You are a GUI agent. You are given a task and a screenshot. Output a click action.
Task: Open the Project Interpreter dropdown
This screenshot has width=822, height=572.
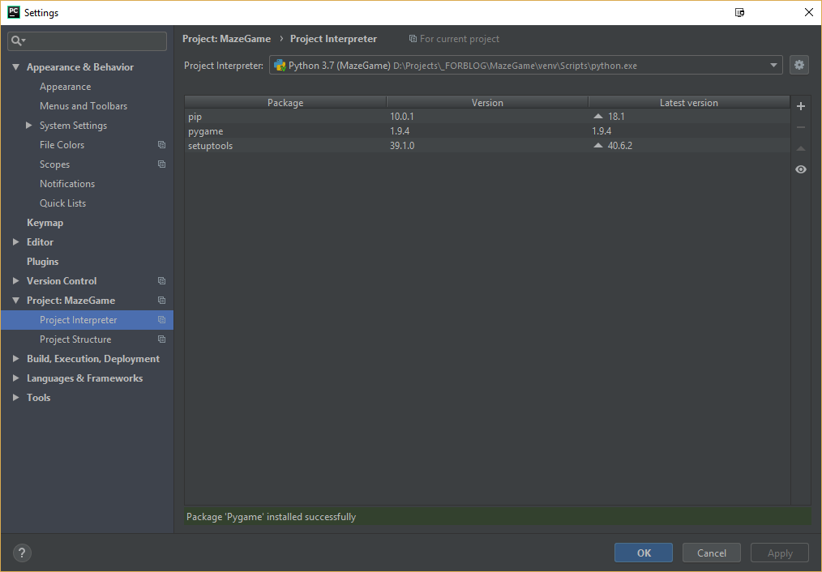774,66
